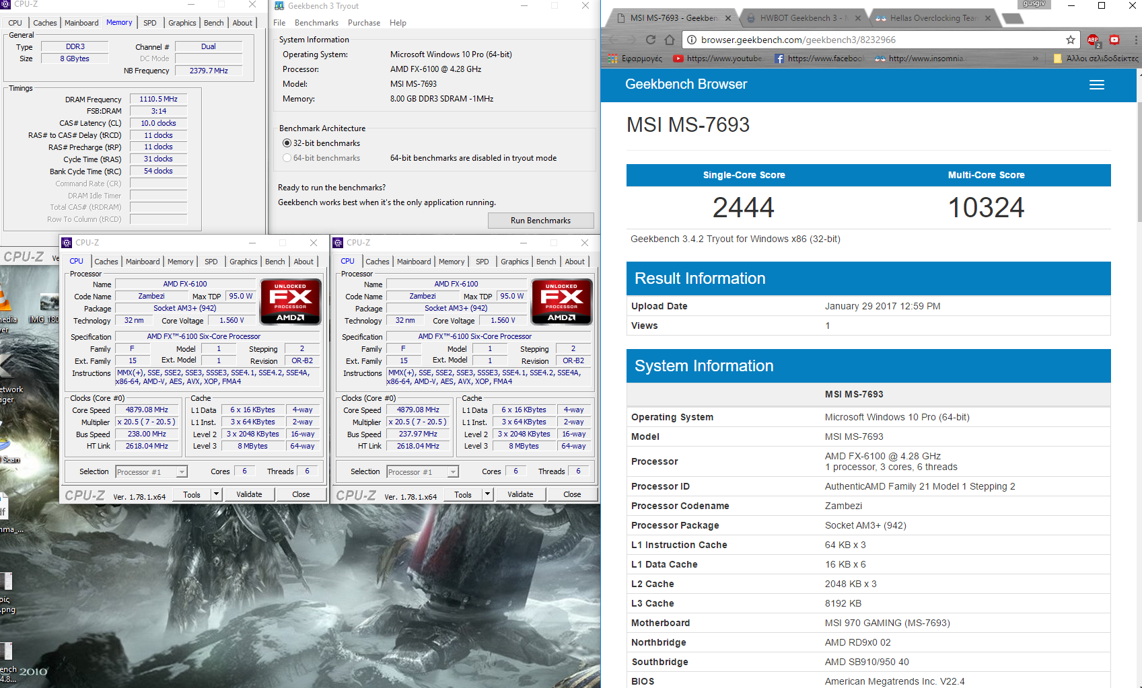Image resolution: width=1142 pixels, height=688 pixels.
Task: Open the insomnia bookmark
Action: [x=919, y=59]
